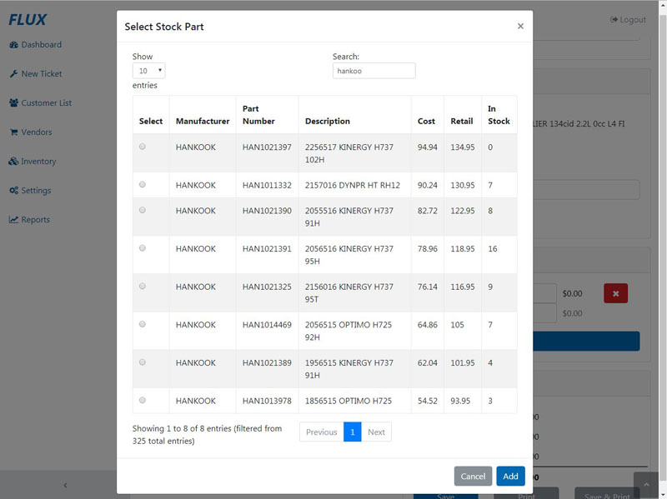The image size is (667, 499).
Task: Close the Select Stock Part dialog
Action: (520, 27)
